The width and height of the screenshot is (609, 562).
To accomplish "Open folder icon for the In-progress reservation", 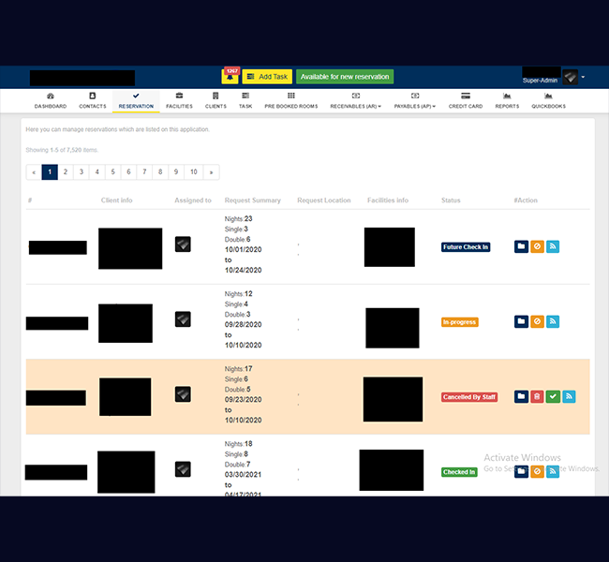I will coord(521,321).
